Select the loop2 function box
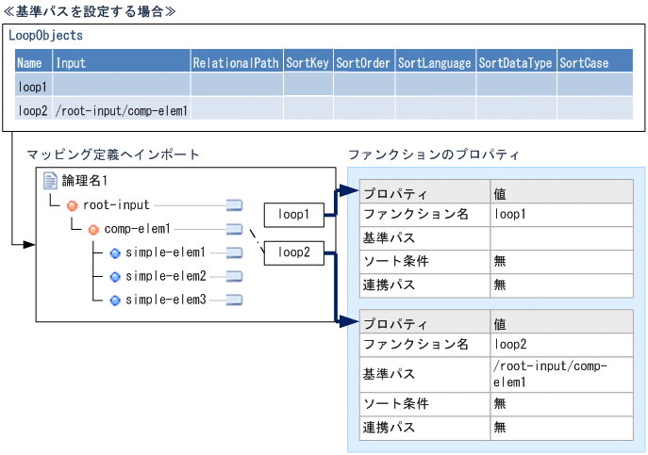Image resolution: width=648 pixels, height=455 pixels. (293, 252)
